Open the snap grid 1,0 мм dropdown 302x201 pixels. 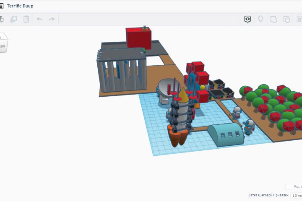[x=296, y=196]
